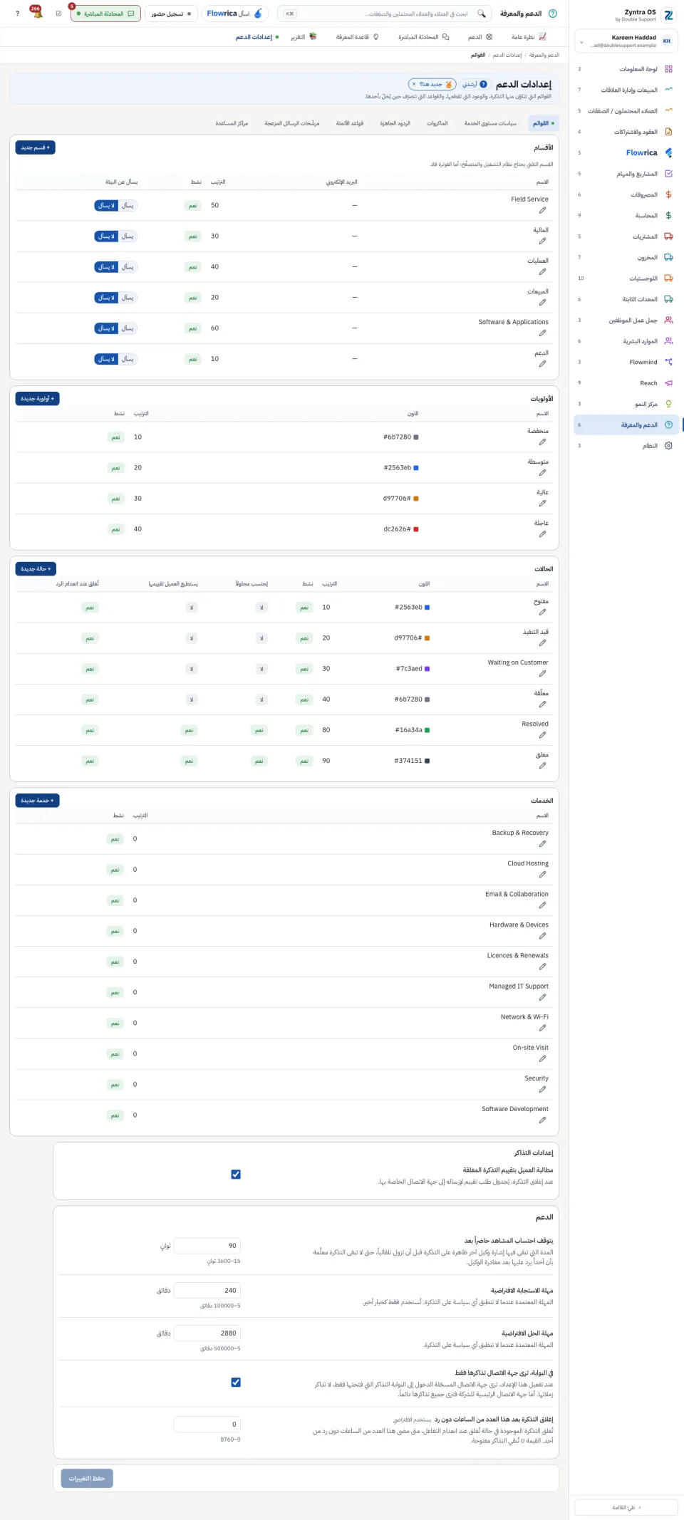The height and width of the screenshot is (1520, 684).
Task: Toggle the مطالبة العميل بتقييم التذكرة المغلقة checkbox
Action: (x=236, y=1175)
